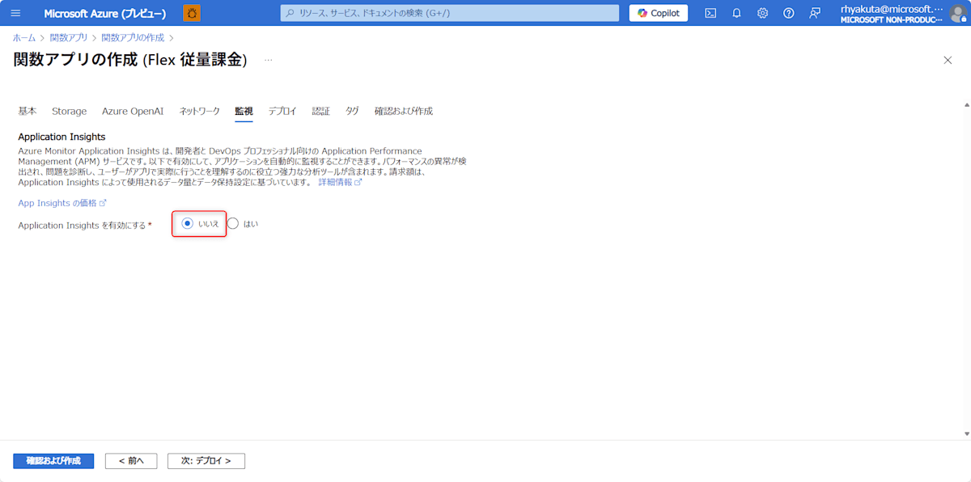Click the ホーム breadcrumb link
The width and height of the screenshot is (971, 482).
(23, 38)
